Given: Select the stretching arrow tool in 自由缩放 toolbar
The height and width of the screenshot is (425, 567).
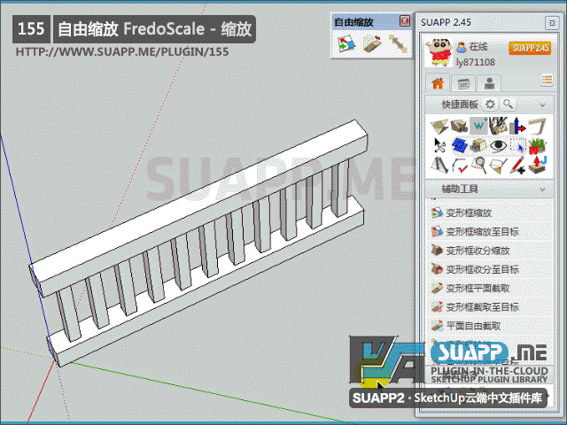Looking at the screenshot, I should point(398,44).
